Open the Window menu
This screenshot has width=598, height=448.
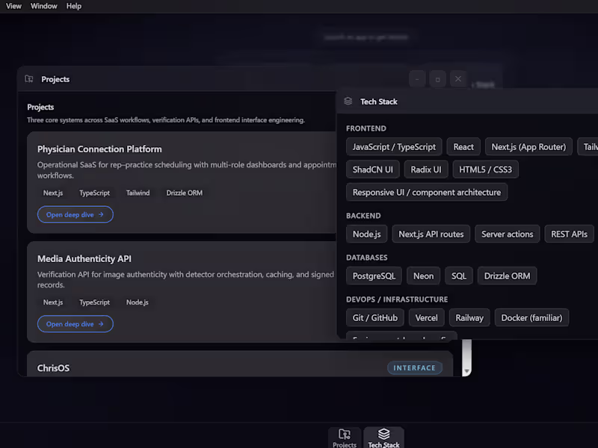43,6
